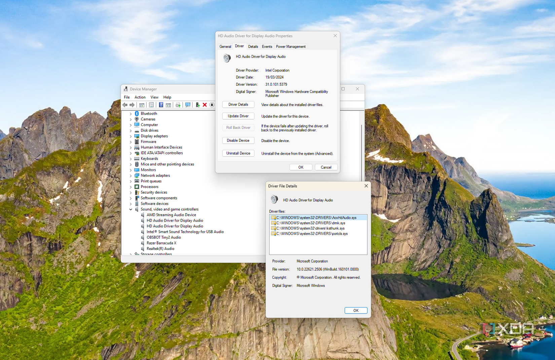Select the Realtek(R) Audio device

(x=160, y=249)
